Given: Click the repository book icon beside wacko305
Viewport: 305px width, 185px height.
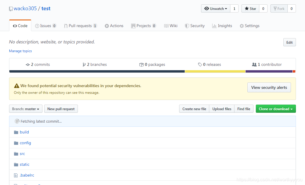Looking at the screenshot, I should pyautogui.click(x=11, y=9).
